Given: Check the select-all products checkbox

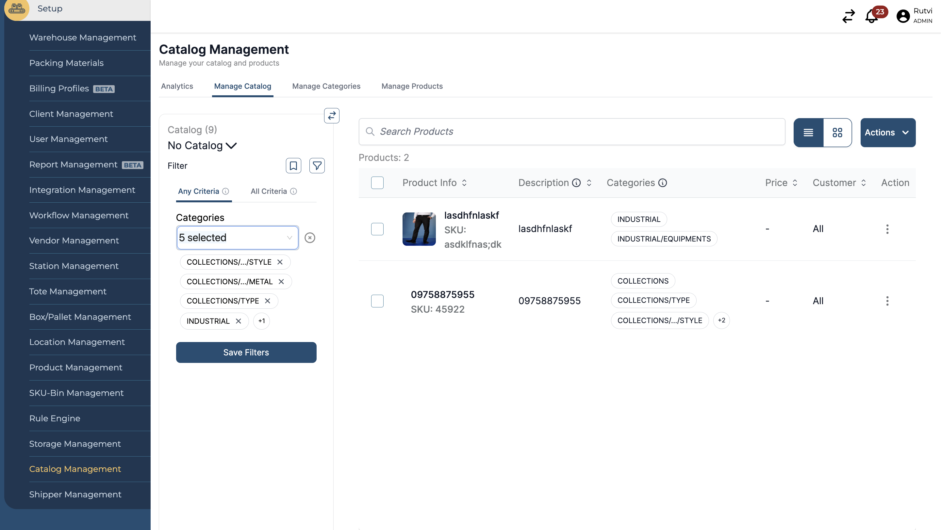Looking at the screenshot, I should [x=377, y=183].
